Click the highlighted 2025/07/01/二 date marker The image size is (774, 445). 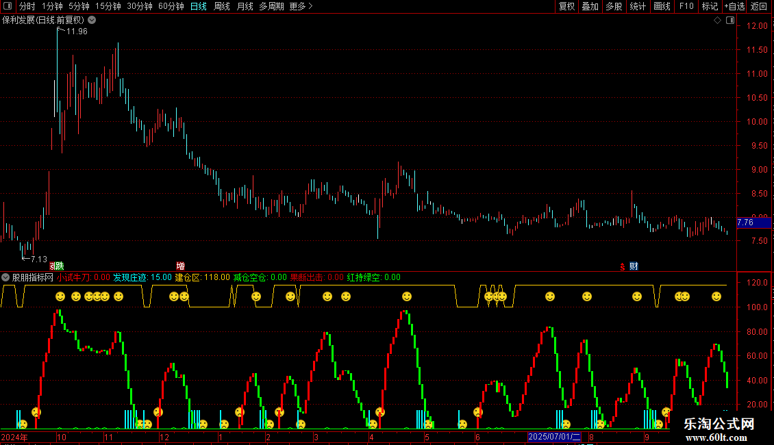click(x=554, y=437)
